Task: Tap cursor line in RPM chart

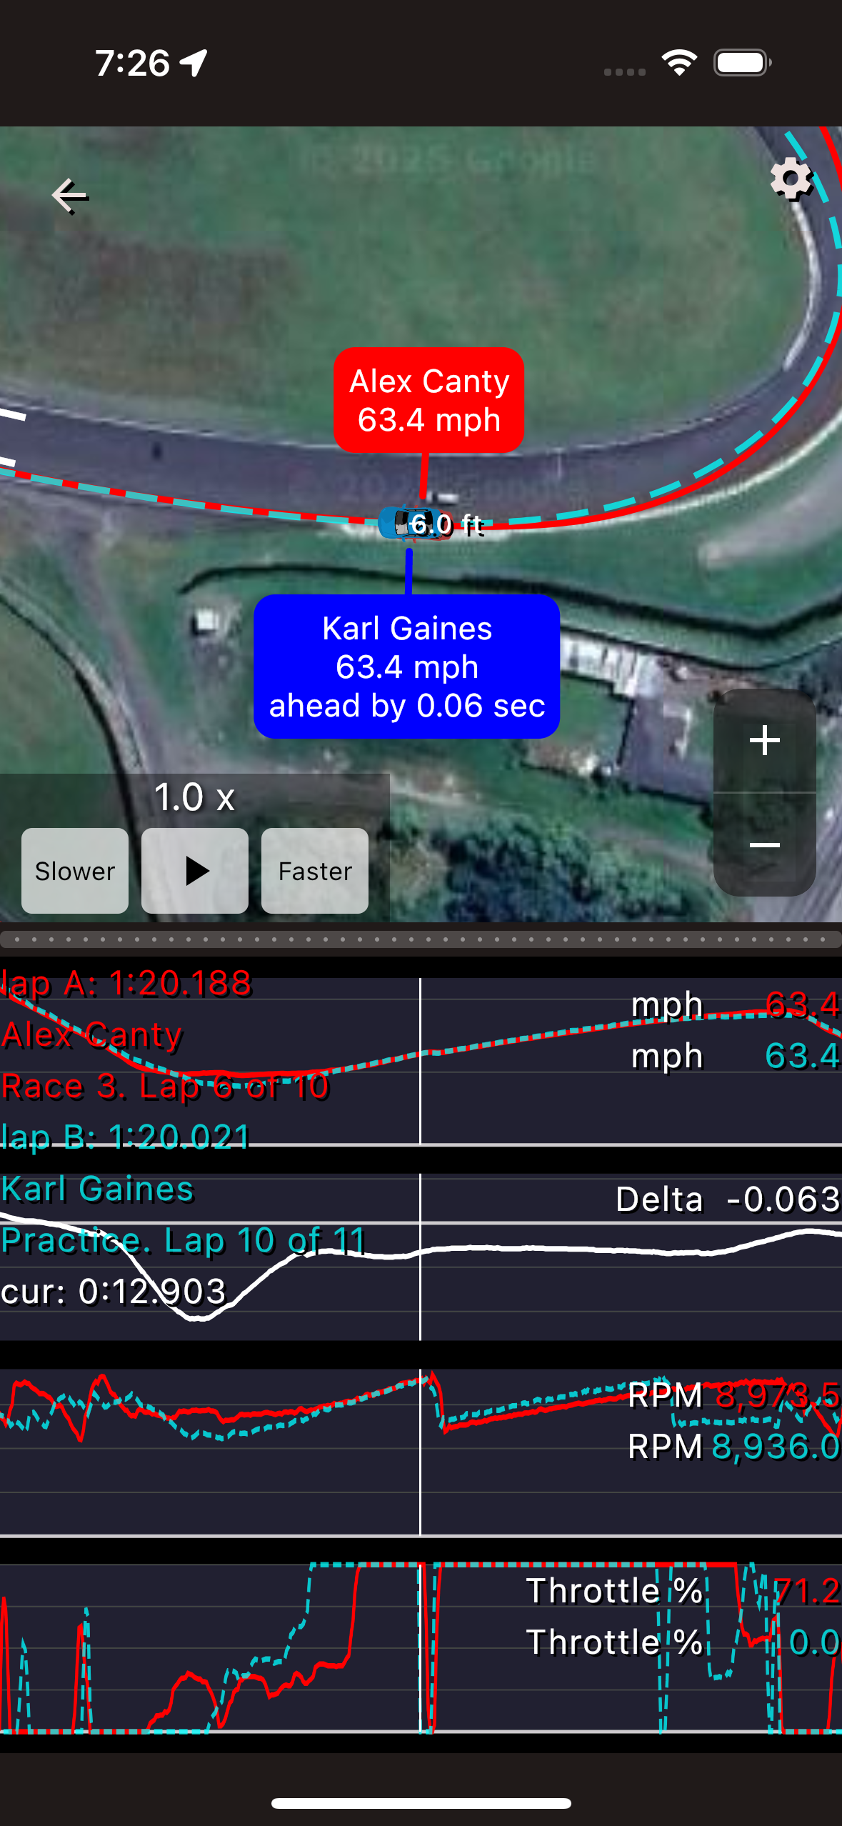Action: pyautogui.click(x=420, y=1452)
